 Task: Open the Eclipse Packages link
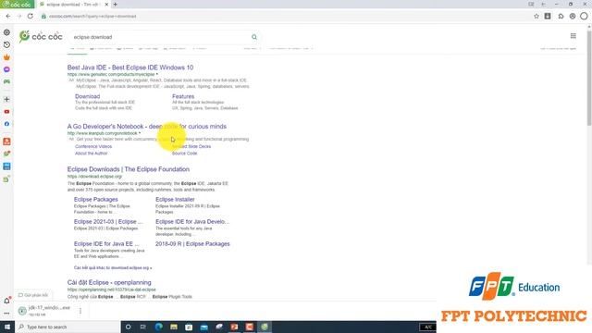pyautogui.click(x=96, y=200)
